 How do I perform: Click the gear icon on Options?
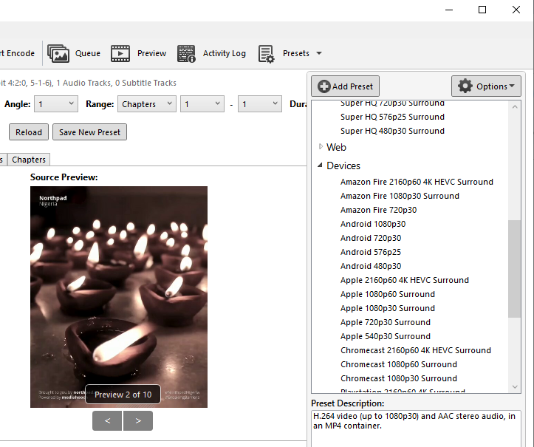465,86
